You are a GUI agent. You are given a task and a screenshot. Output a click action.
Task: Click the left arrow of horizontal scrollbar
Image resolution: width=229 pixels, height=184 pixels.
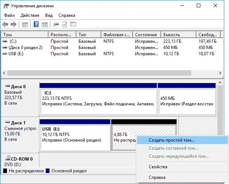[4, 73]
